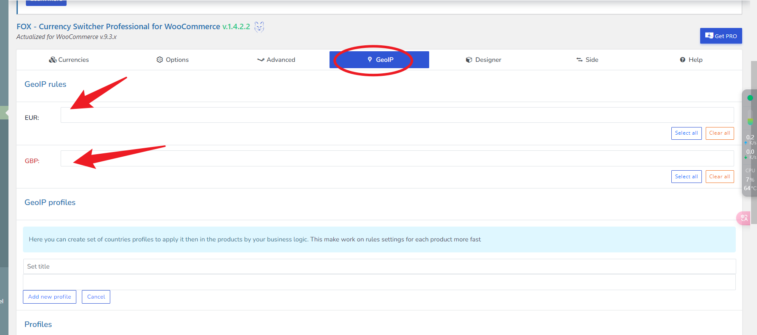The height and width of the screenshot is (335, 757).
Task: Open the Advanced tab
Action: point(276,60)
